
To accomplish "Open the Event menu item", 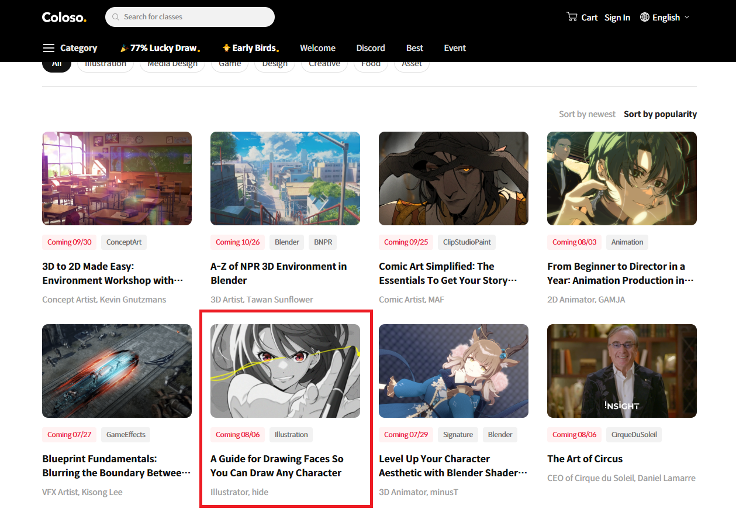I will click(455, 48).
